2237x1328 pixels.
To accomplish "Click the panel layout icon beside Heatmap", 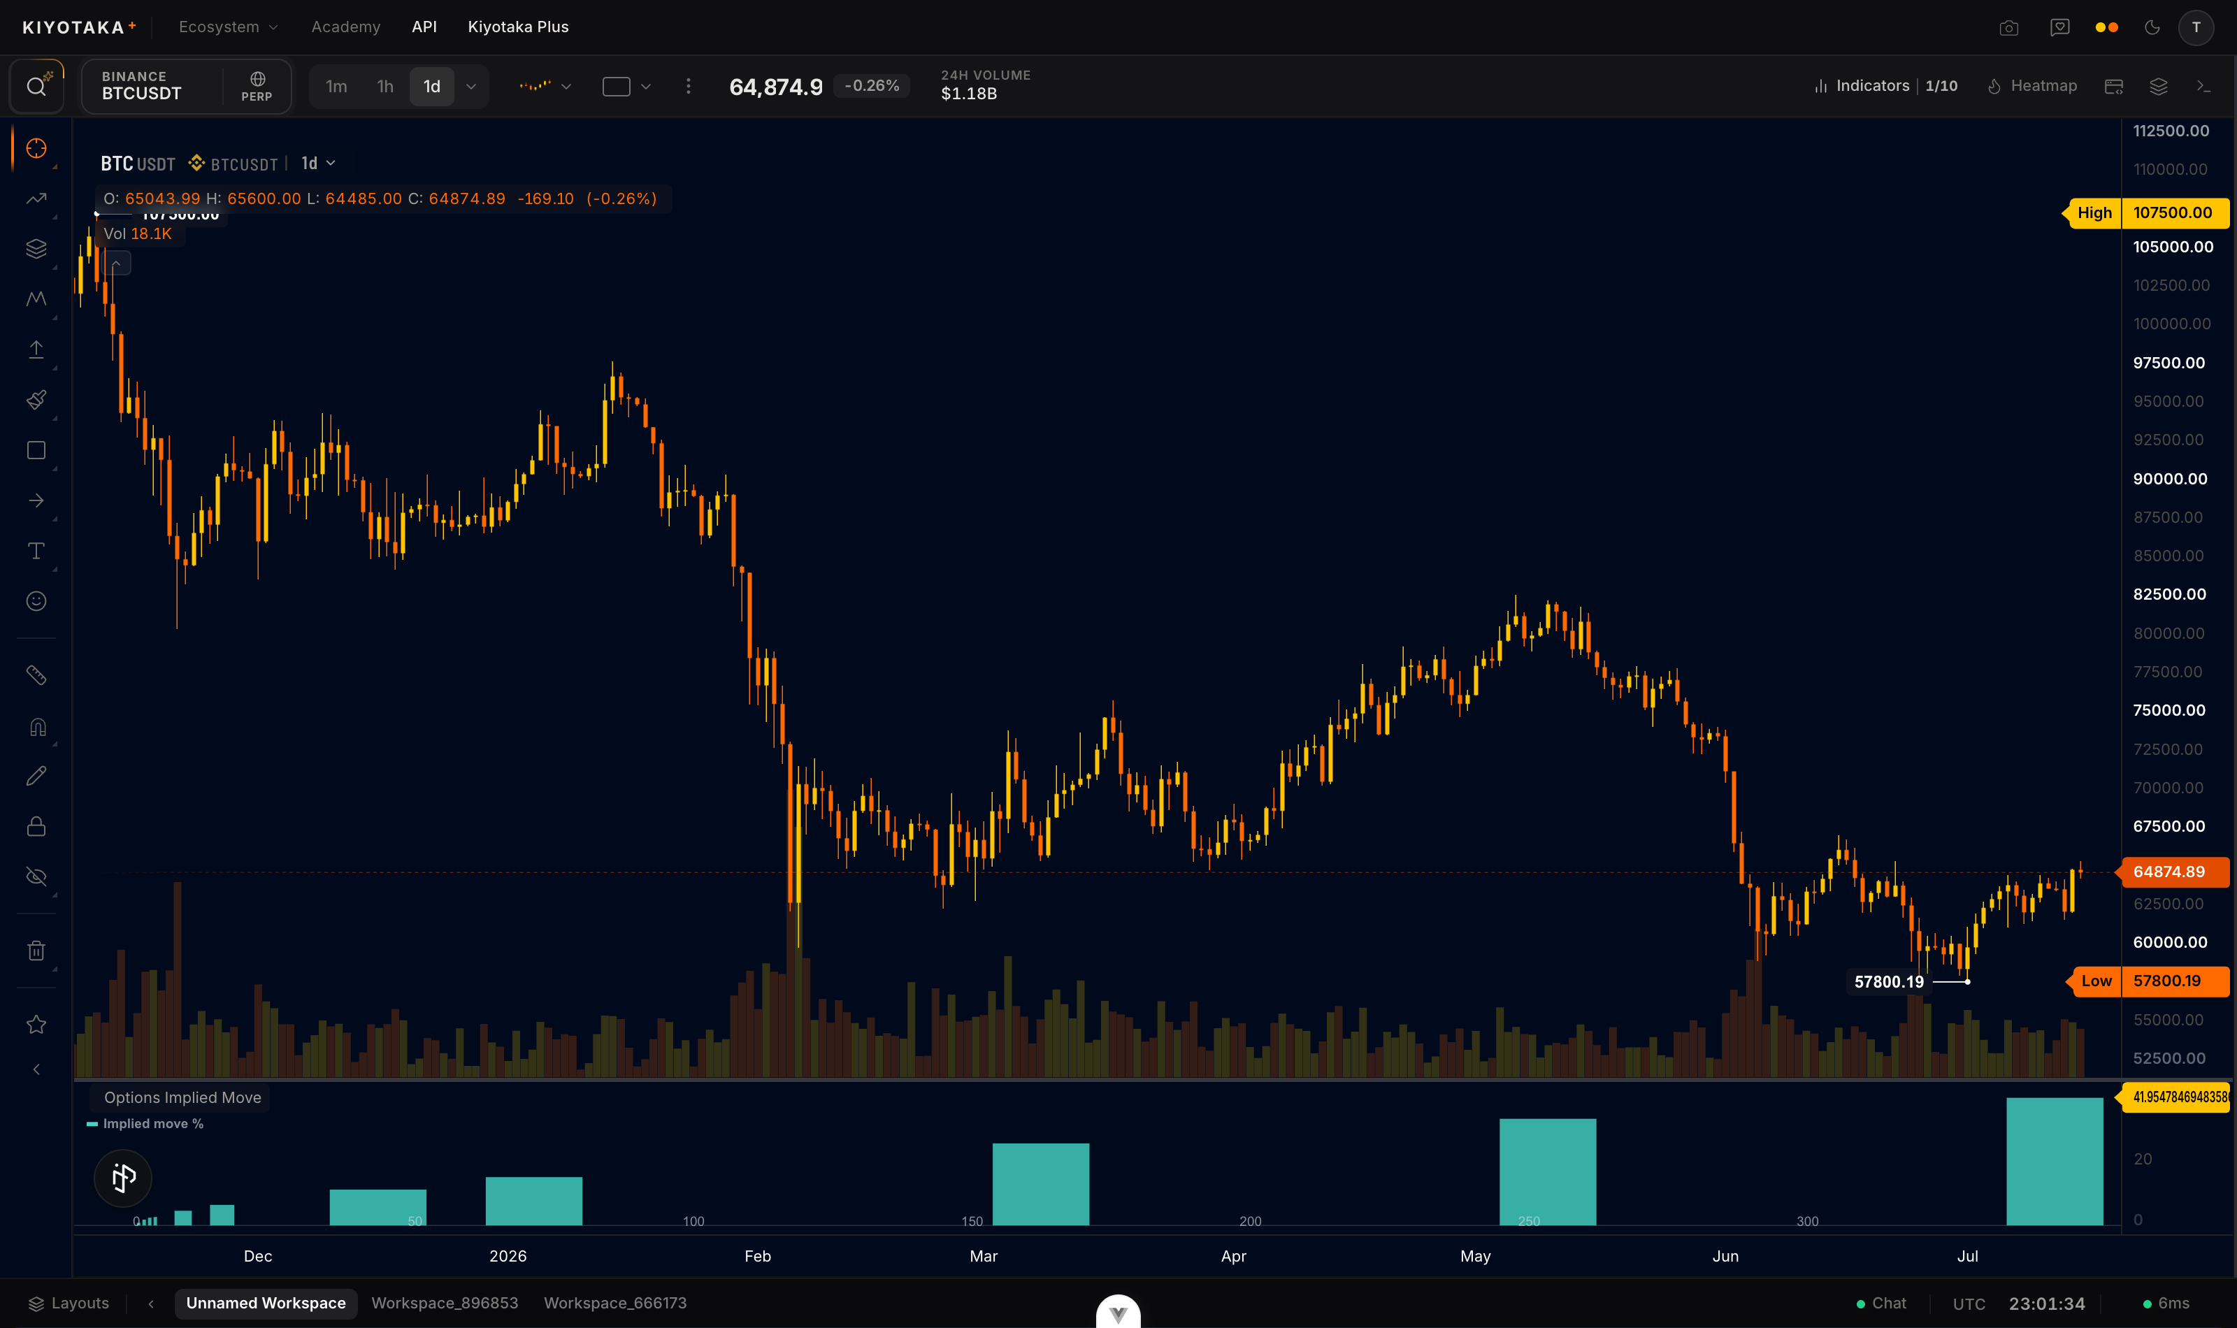I will click(x=2113, y=86).
